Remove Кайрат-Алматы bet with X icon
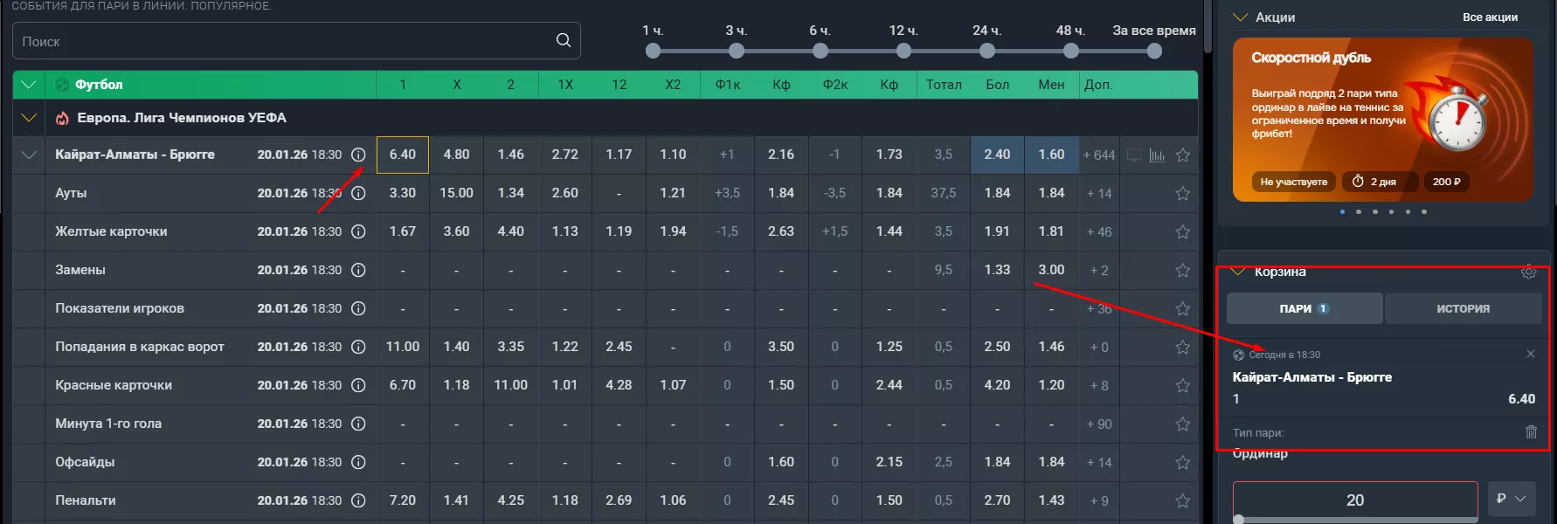Viewport: 1557px width, 524px height. pyautogui.click(x=1531, y=354)
